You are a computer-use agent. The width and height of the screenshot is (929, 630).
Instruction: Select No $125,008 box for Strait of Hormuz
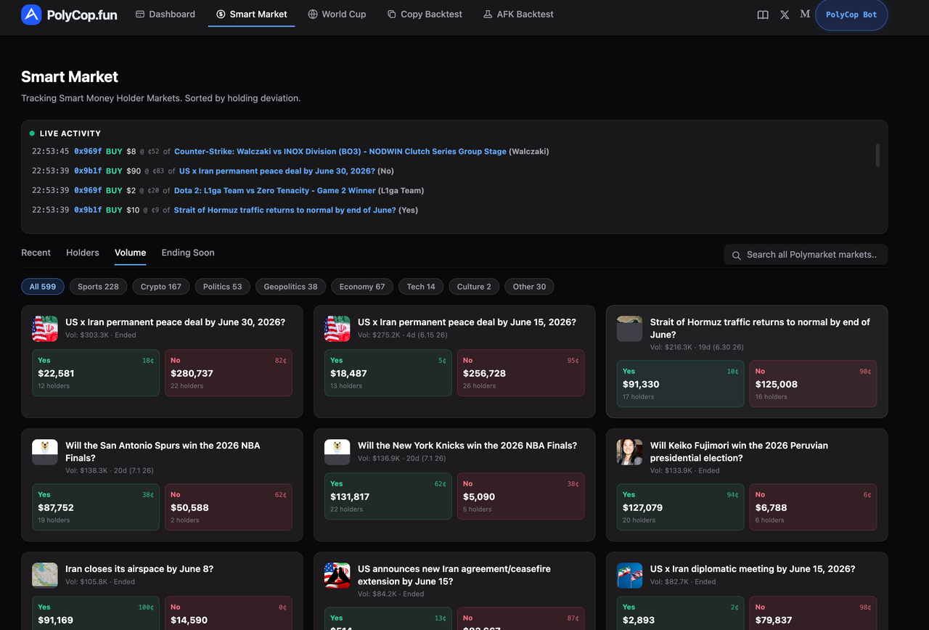pos(814,384)
